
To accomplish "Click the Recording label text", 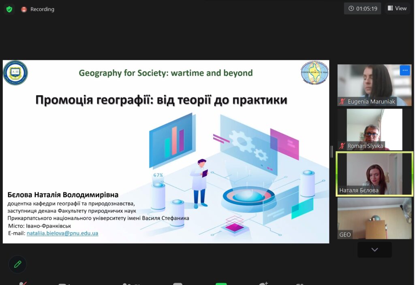I will coord(42,9).
